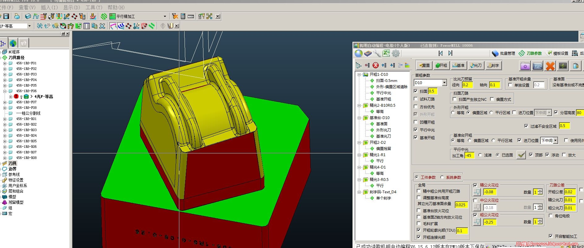
Task: Select the 系统参数 radio button
Action: coord(442,177)
